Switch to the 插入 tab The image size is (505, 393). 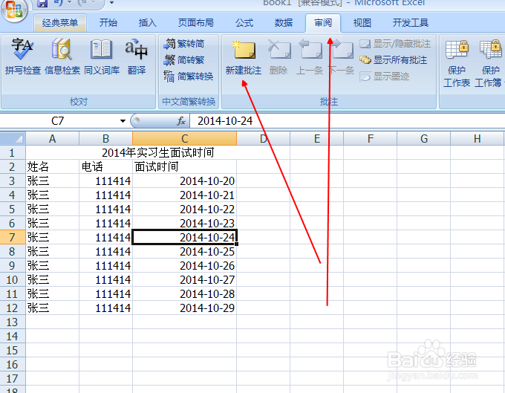[x=148, y=23]
